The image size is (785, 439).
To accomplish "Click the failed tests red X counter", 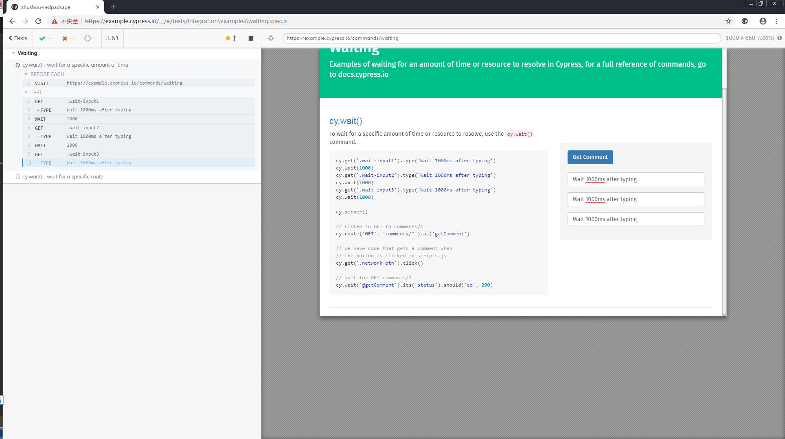I will point(68,38).
